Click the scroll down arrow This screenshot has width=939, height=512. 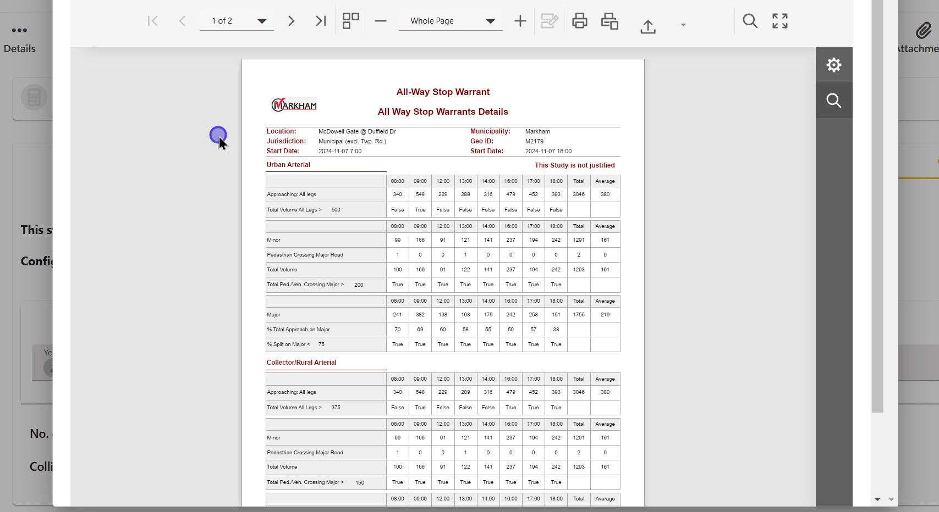(x=877, y=499)
